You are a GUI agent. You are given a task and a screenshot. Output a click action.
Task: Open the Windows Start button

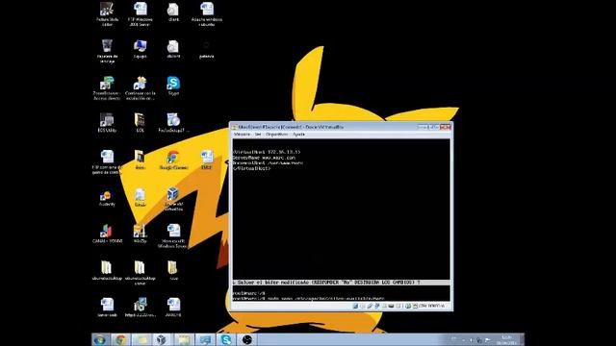pos(100,339)
